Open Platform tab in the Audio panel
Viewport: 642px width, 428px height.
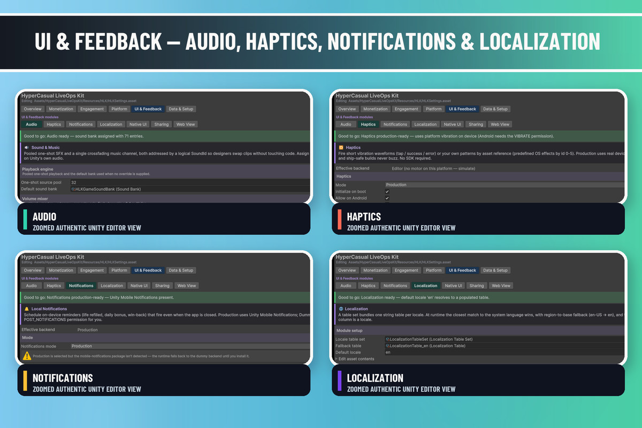(119, 109)
